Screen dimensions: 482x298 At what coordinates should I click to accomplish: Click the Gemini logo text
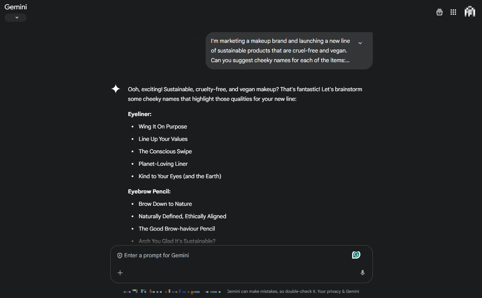[16, 7]
